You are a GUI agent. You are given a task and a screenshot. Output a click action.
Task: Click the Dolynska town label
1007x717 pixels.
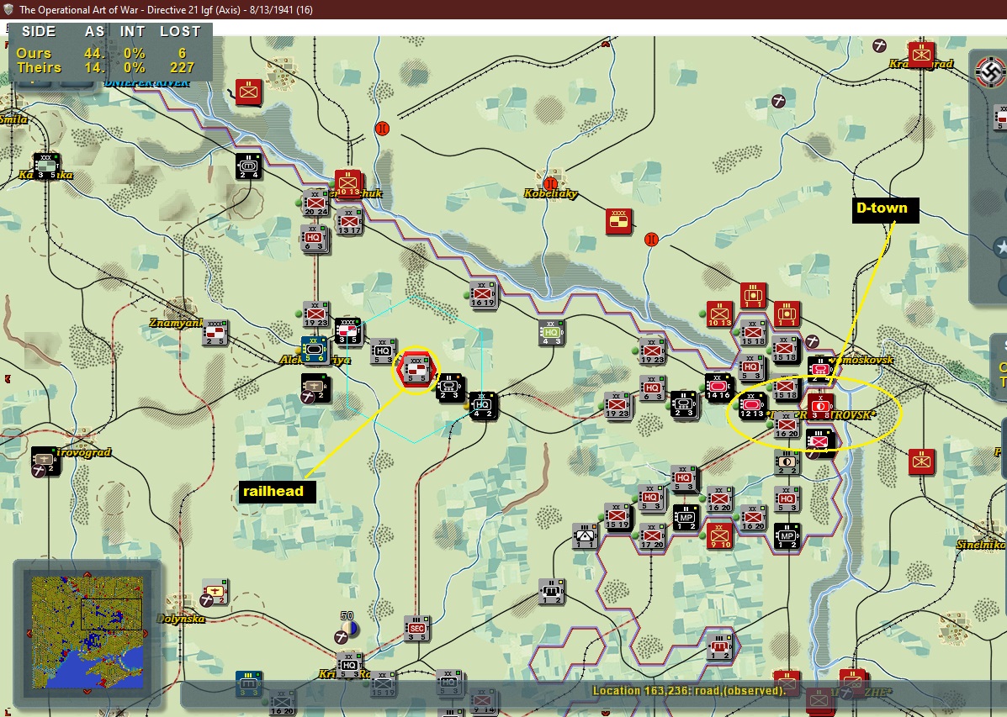coord(181,619)
